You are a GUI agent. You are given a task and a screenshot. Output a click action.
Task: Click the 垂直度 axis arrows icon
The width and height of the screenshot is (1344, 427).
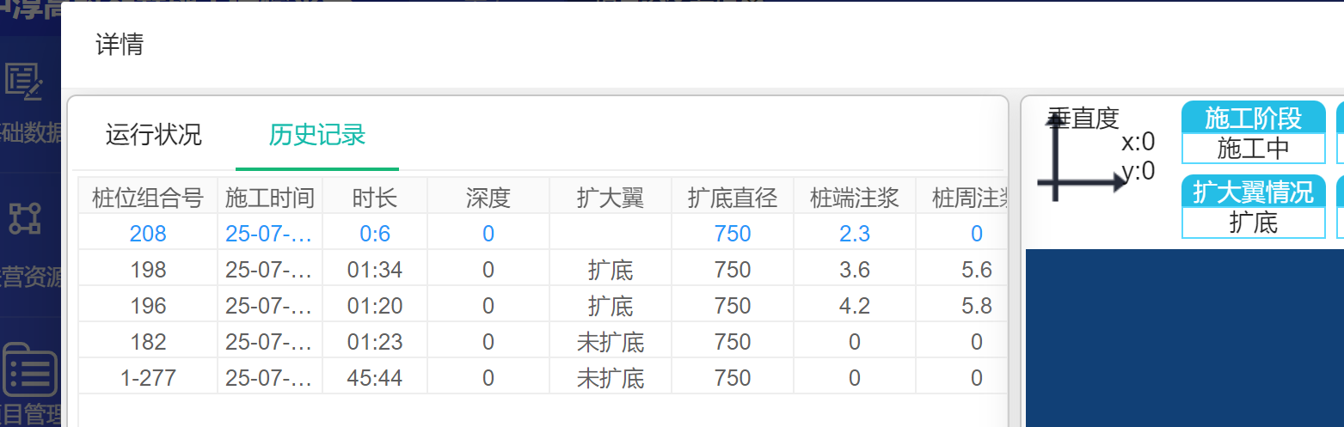[x=1081, y=160]
